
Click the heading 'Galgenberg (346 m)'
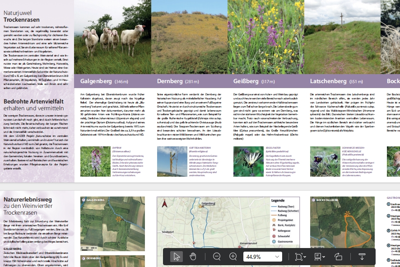(x=104, y=81)
